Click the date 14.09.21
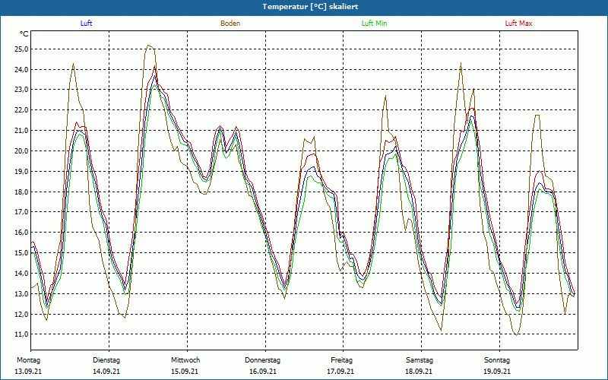Screen dimensions: 608x380 (x=106, y=372)
